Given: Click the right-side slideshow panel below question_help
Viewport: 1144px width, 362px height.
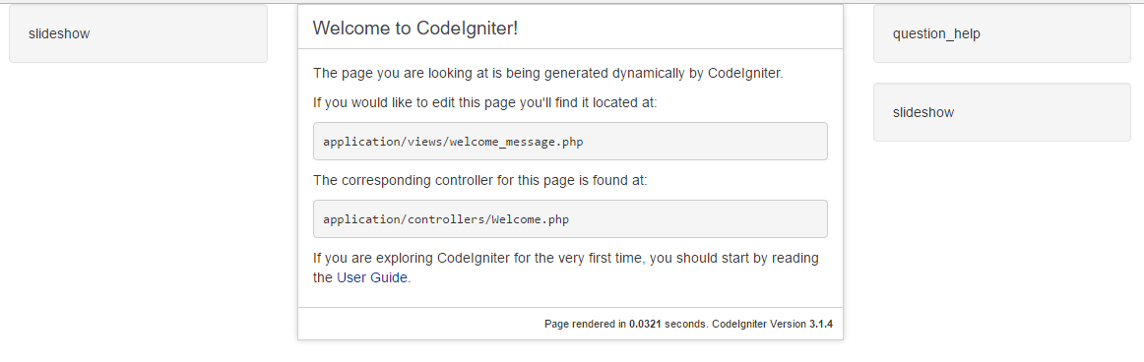Looking at the screenshot, I should click(x=1001, y=112).
